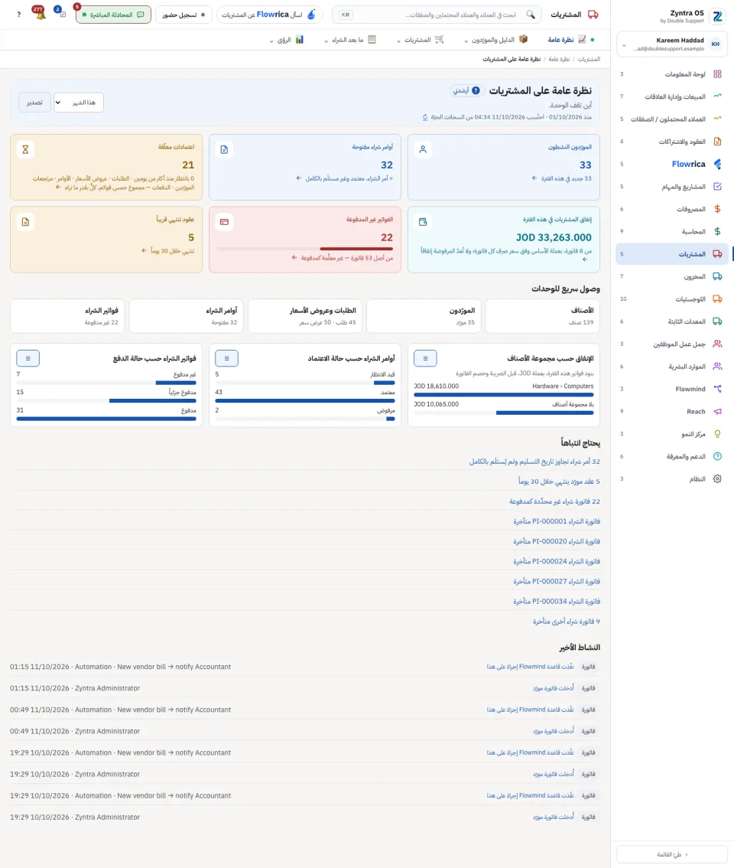Click the wallet icon on إنفاق المشتريات card

point(423,222)
